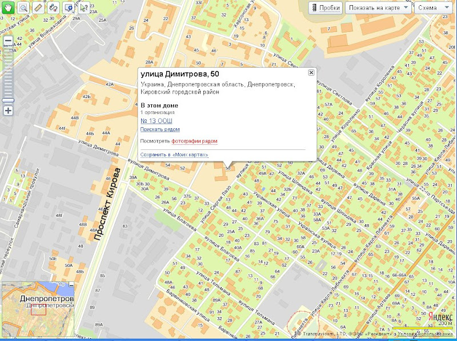Viewport: 457px width, 341px height.
Task: Click building number 50 under balloon pointer
Action: click(x=228, y=168)
